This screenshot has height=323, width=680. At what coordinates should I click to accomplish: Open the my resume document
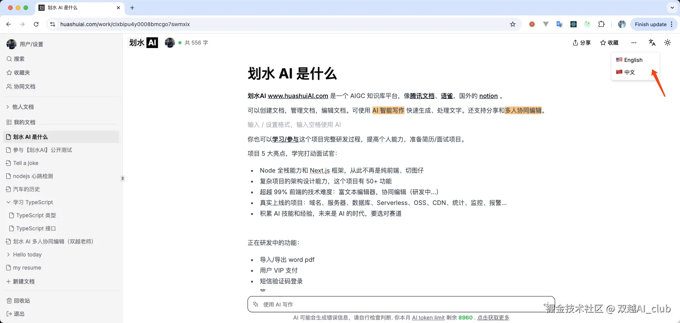click(23, 268)
